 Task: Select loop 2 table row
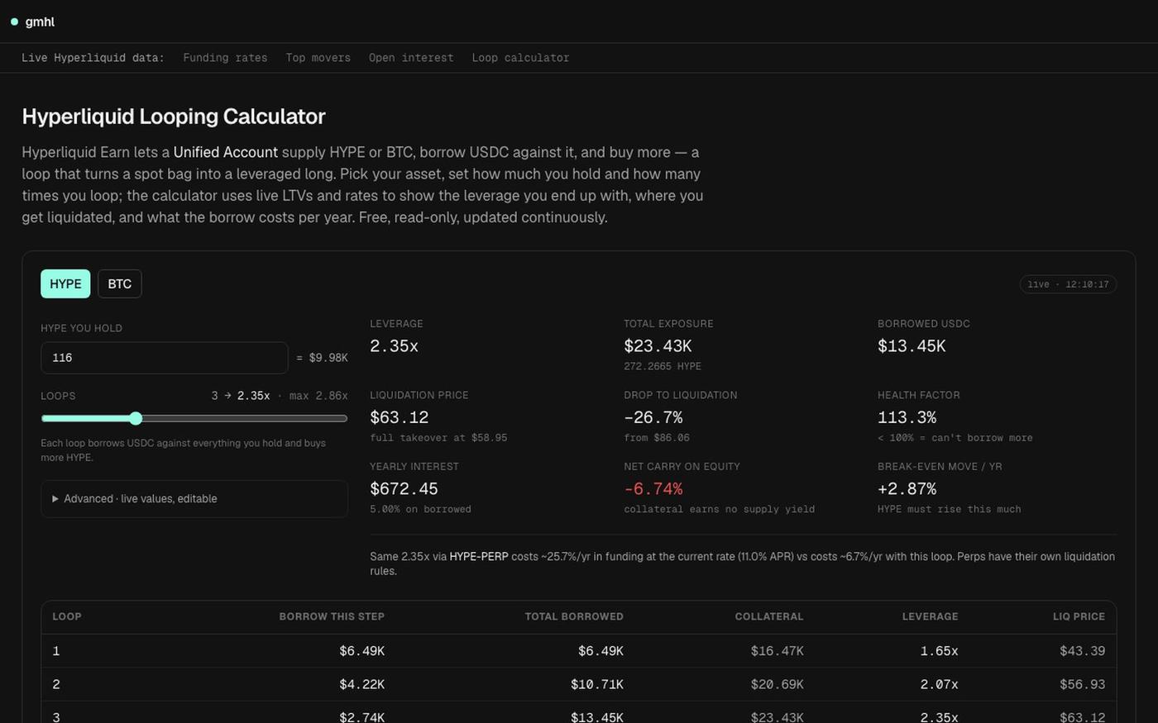(579, 684)
